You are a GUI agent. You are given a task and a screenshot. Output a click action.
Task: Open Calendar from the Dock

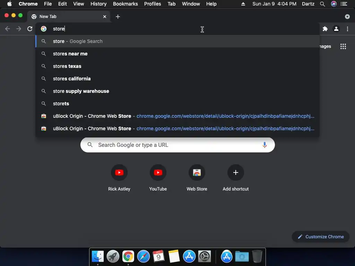point(158,257)
